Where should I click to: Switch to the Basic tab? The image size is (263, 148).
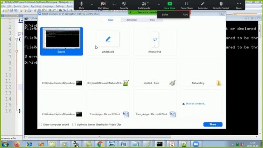tap(111, 20)
